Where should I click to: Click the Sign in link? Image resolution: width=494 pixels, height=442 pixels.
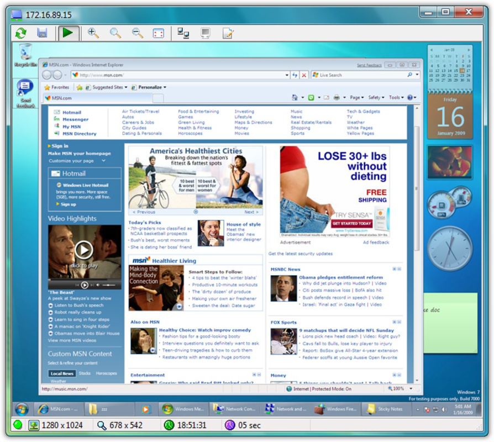(x=60, y=146)
